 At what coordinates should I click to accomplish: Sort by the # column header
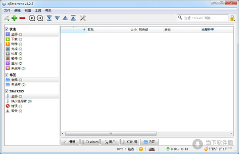[x=73, y=30]
